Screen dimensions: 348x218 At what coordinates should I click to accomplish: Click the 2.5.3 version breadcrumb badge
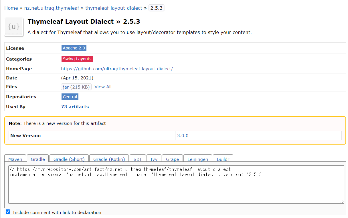(157, 8)
